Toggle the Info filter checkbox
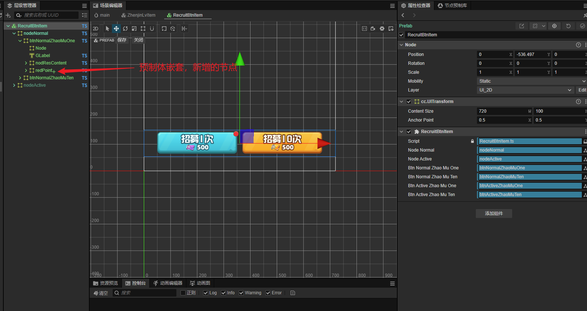 (x=223, y=293)
